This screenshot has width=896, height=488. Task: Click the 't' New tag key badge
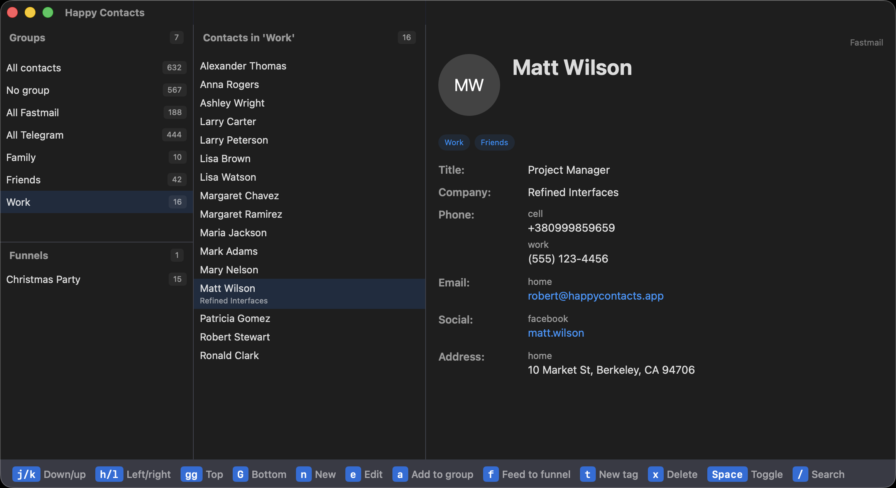pos(587,474)
